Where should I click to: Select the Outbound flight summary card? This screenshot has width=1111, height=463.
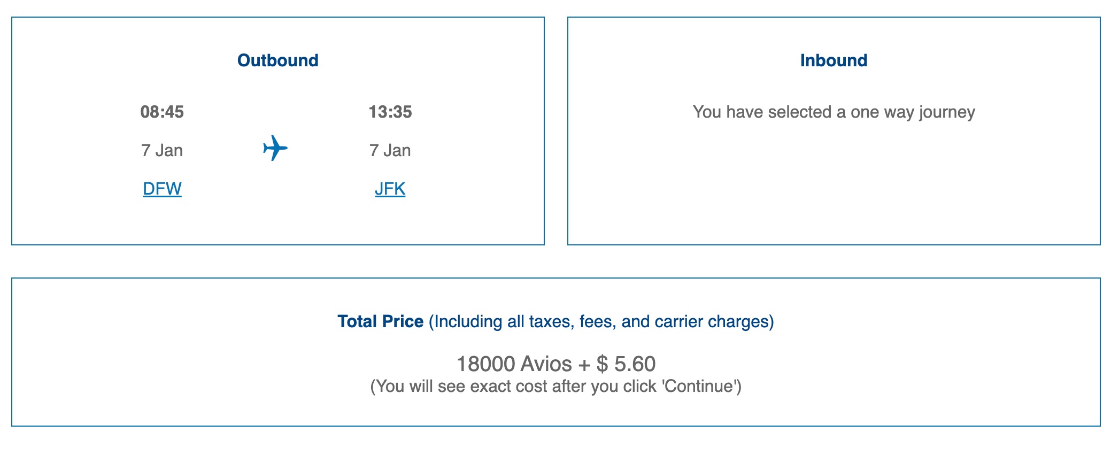[x=277, y=131]
